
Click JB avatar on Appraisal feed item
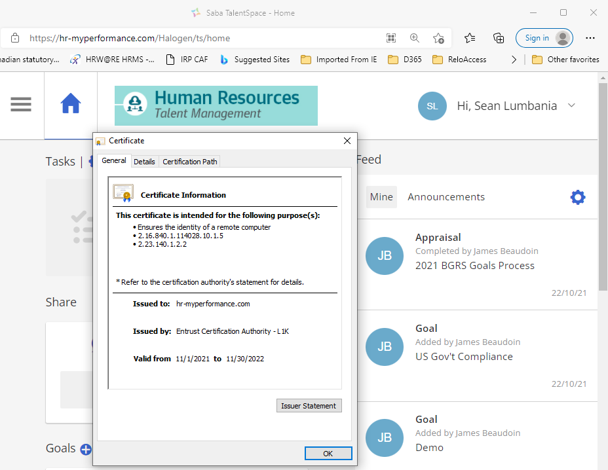coord(385,256)
